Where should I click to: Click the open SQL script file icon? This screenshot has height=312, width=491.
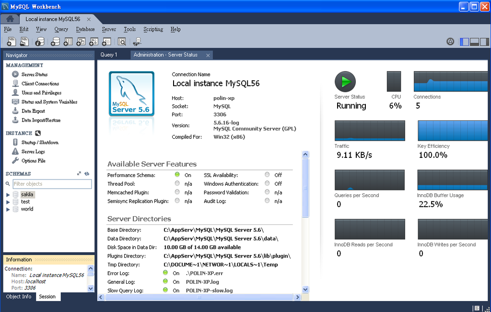[x=24, y=42]
